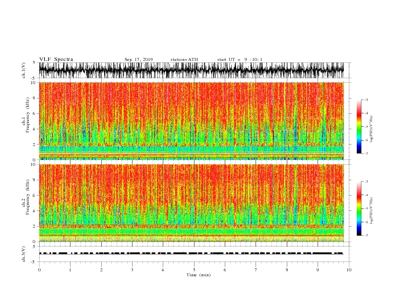
Task: Click the "-3" tick on the ch.1 colorbar
Action: point(366,100)
